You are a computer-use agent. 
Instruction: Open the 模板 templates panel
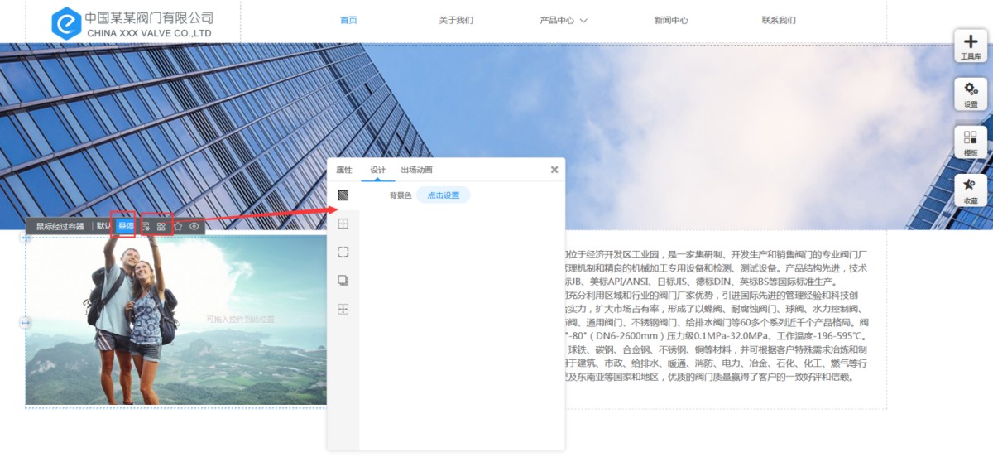tap(971, 142)
